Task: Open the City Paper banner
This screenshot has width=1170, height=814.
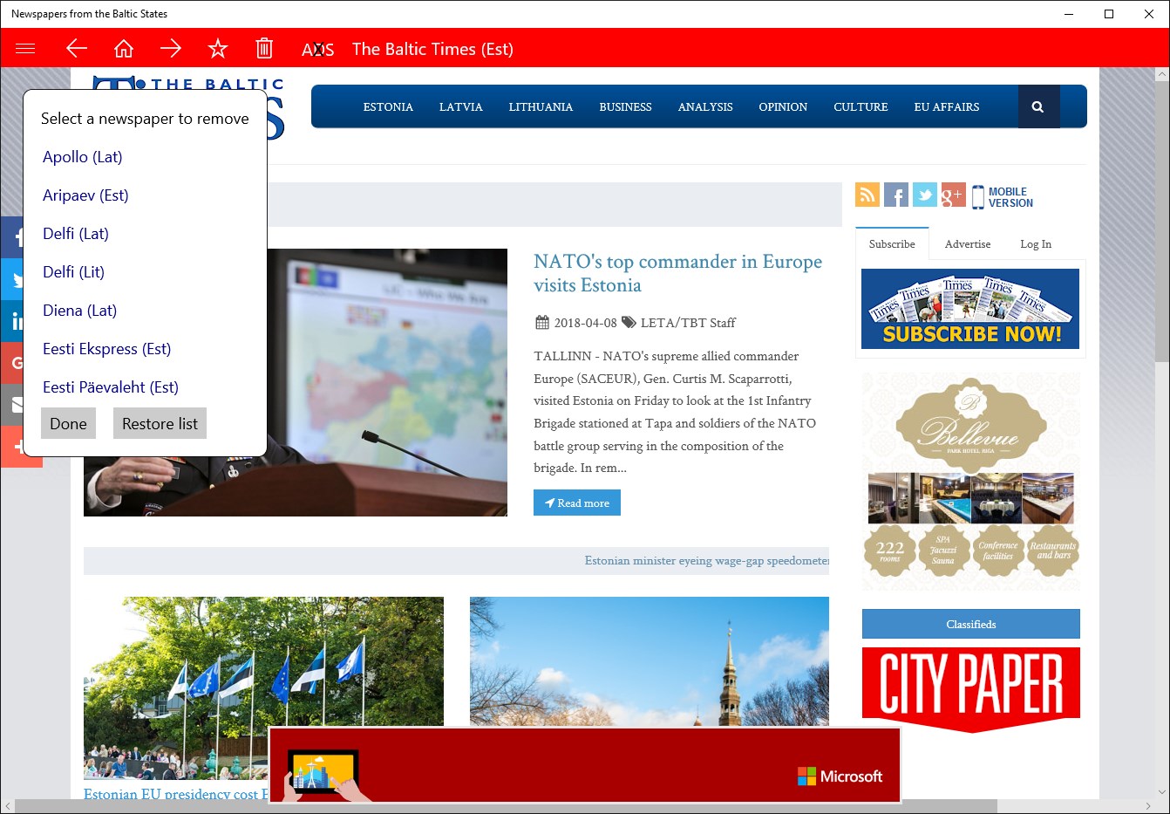Action: tap(971, 689)
